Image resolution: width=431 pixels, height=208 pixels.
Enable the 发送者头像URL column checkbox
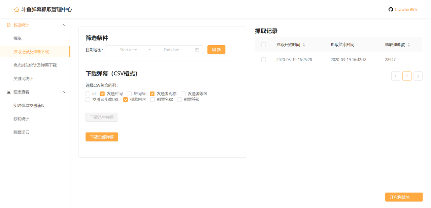(88, 99)
